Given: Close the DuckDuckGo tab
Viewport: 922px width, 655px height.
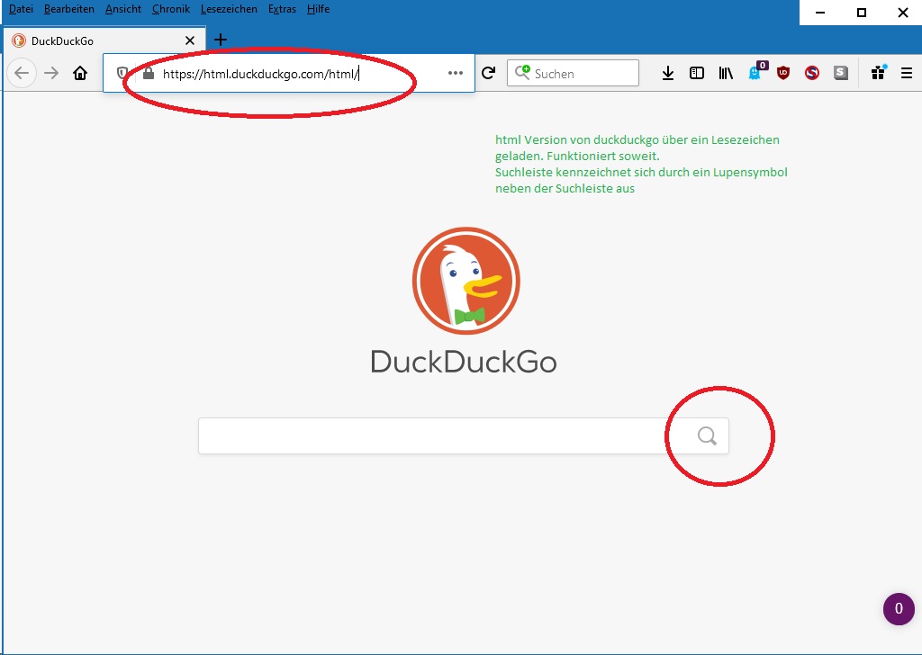Looking at the screenshot, I should pos(189,40).
